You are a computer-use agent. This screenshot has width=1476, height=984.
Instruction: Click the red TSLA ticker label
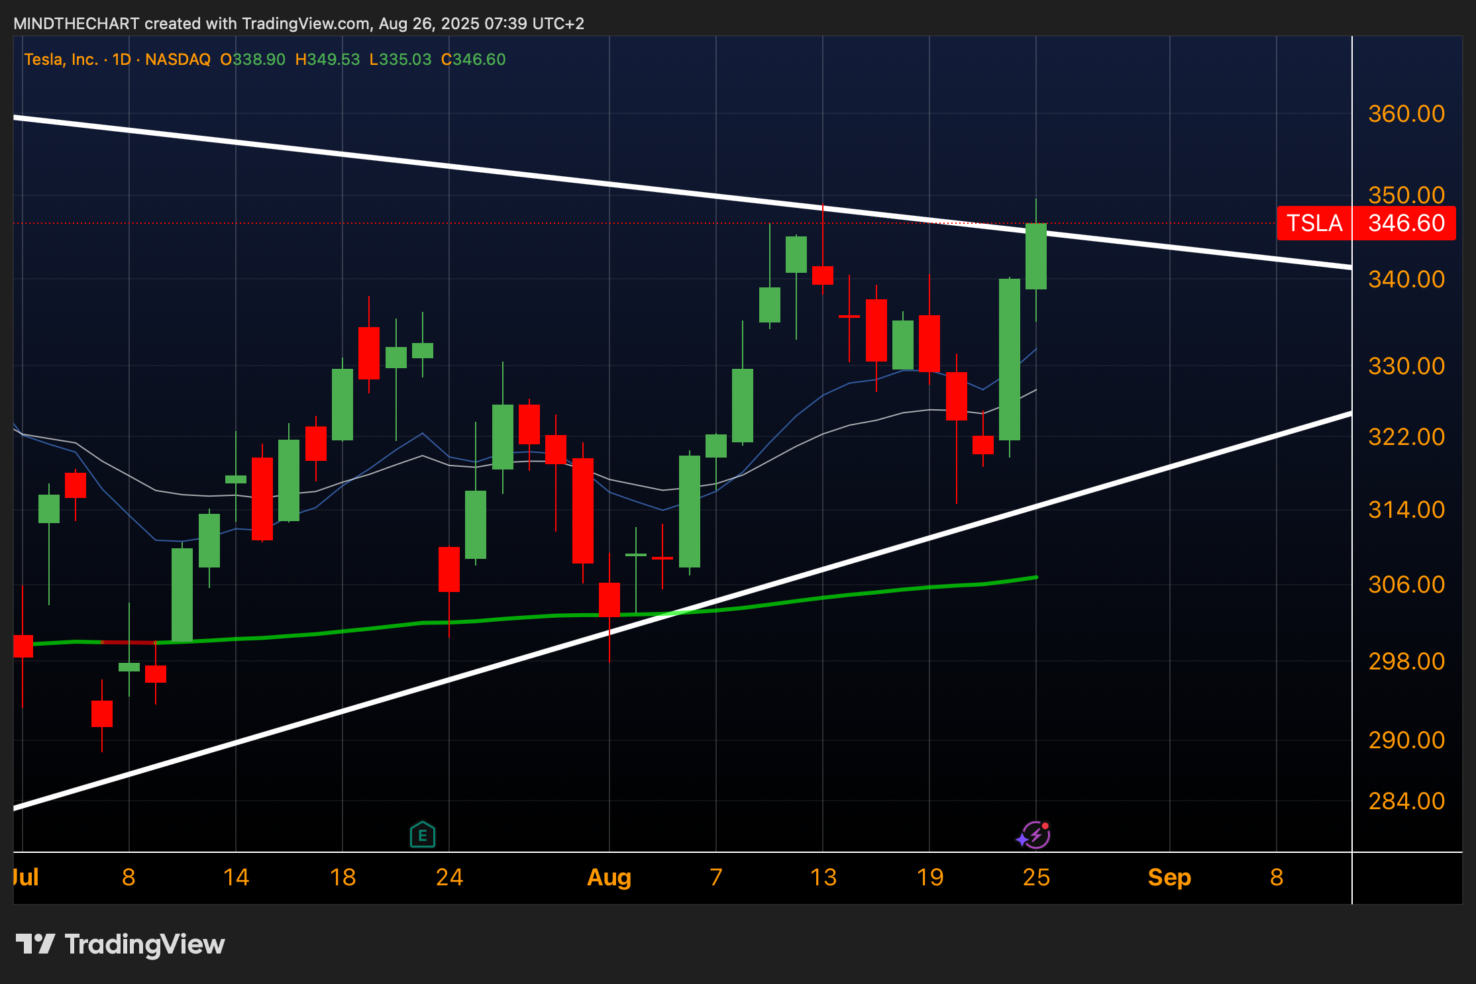[x=1314, y=223]
